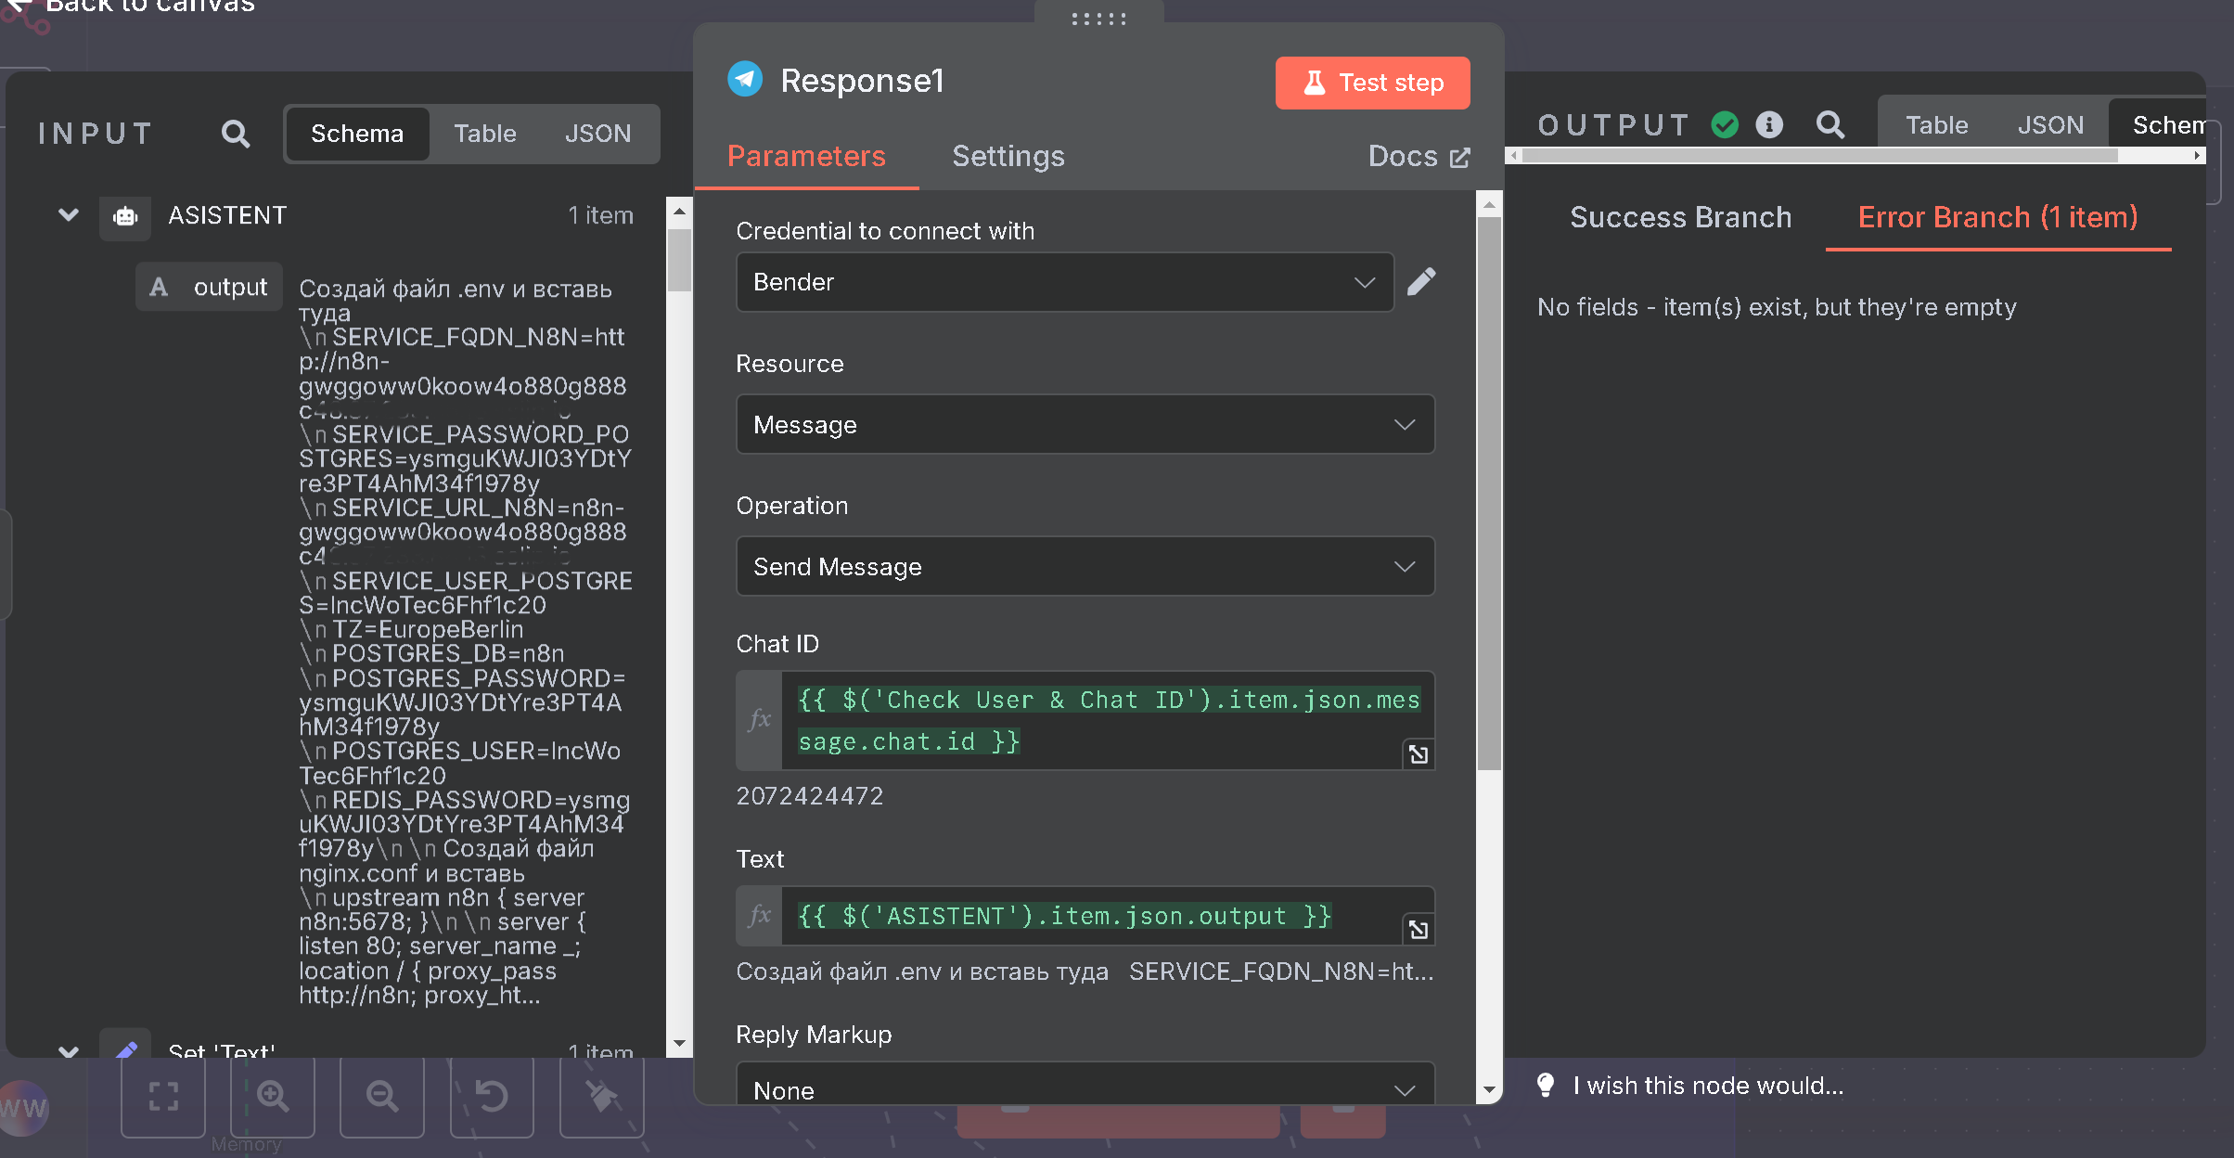
Task: Click the fit view canvas icon
Action: [163, 1097]
